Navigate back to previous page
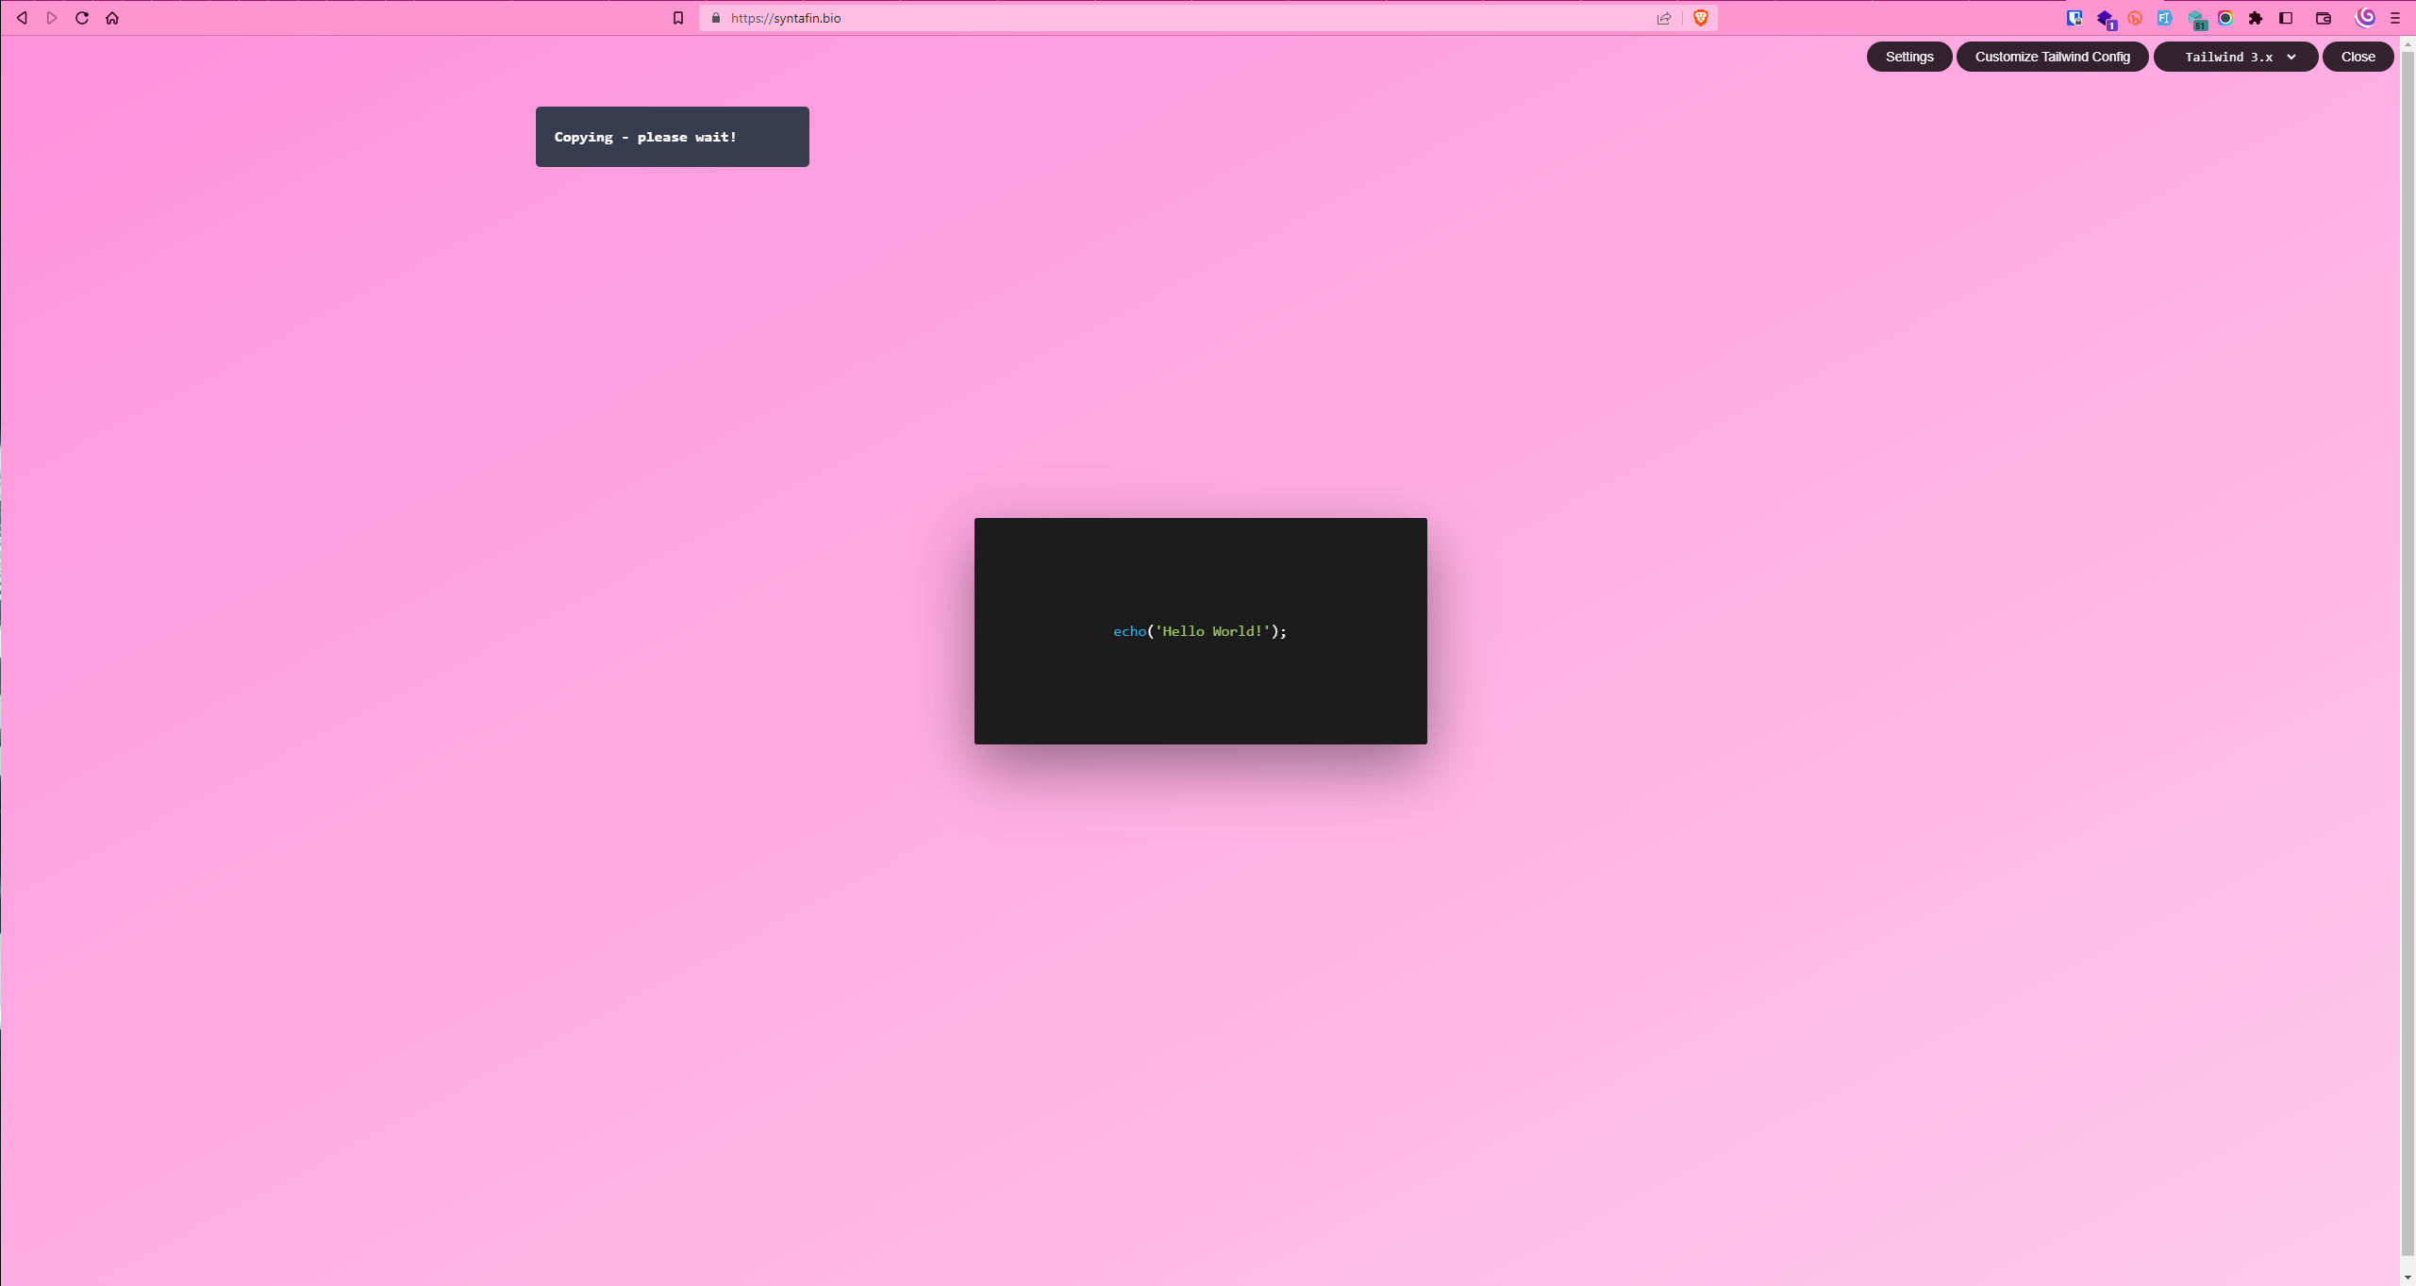 point(22,18)
